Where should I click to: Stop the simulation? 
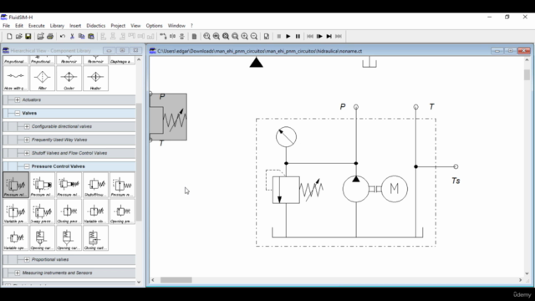point(278,36)
